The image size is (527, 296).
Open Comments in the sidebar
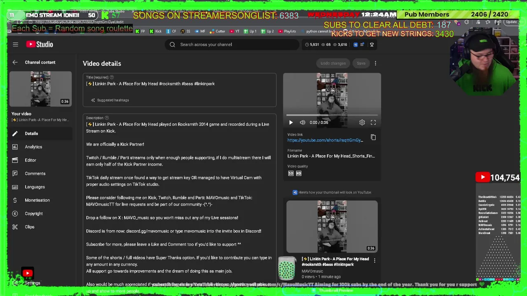(40, 173)
